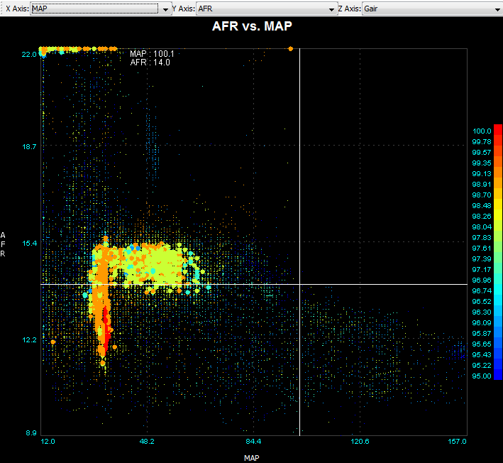
Task: Click the chart title AFR vs. MAP
Action: (x=252, y=26)
